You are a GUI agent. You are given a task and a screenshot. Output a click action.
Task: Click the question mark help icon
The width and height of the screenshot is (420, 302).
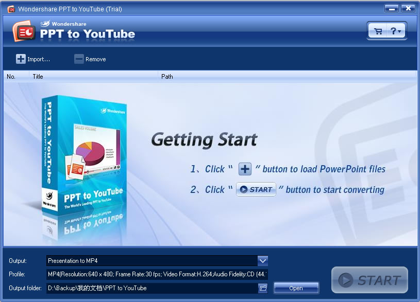393,30
